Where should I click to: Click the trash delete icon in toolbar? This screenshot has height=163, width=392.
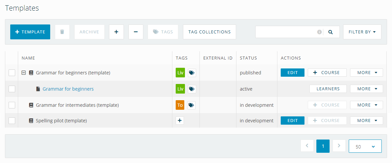[62, 32]
